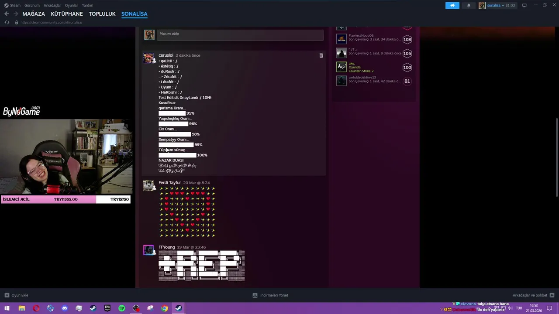The height and width of the screenshot is (314, 559).
Task: Open Epic Games Launcher taskbar icon
Action: coord(107,308)
